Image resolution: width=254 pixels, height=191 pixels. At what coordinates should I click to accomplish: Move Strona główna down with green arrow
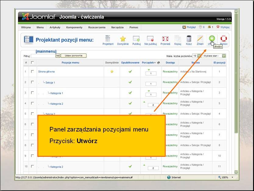[149, 70]
